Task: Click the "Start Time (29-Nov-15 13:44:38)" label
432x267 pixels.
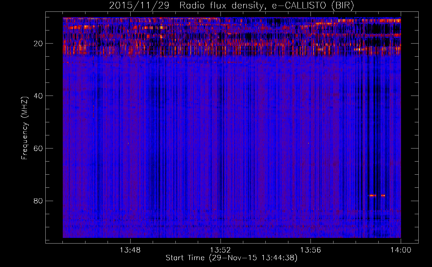Action: point(231,258)
